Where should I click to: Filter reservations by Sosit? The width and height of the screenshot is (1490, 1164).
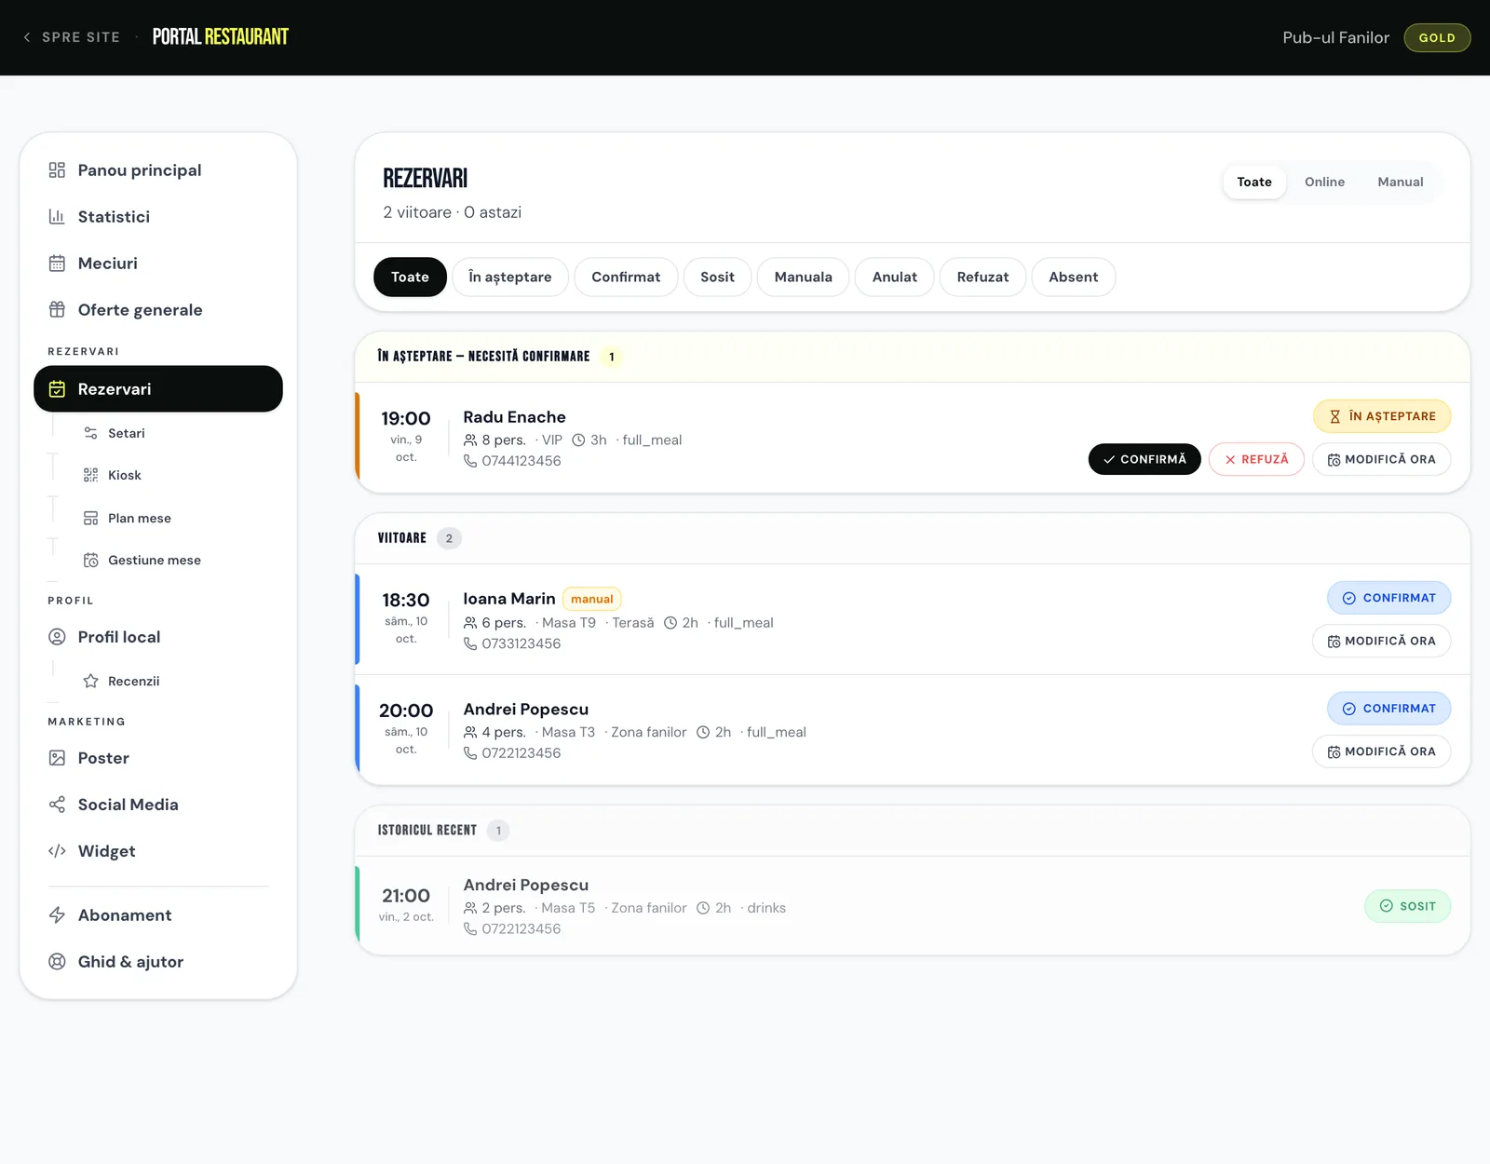click(717, 277)
